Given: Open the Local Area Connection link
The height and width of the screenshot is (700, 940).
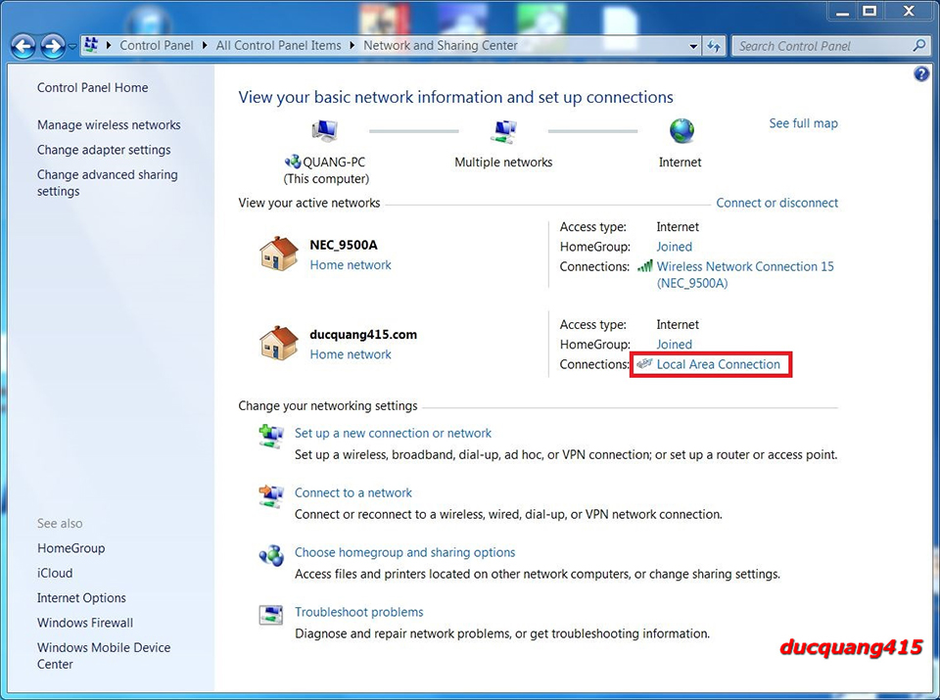Looking at the screenshot, I should (x=718, y=364).
